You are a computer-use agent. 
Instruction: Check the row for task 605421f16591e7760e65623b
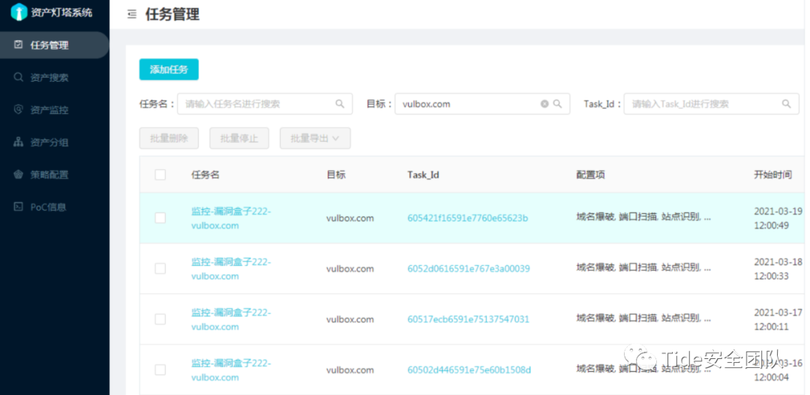[x=160, y=218]
